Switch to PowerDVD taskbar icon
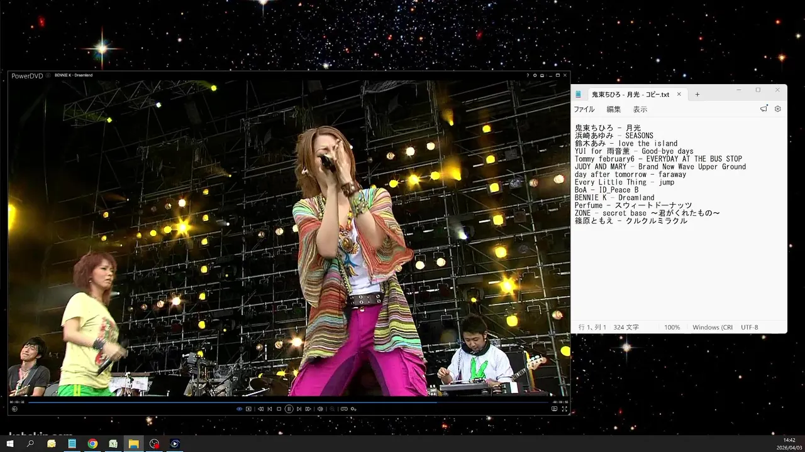 pyautogui.click(x=175, y=444)
